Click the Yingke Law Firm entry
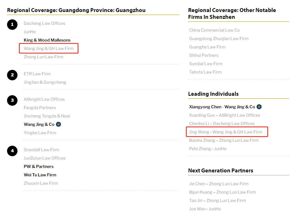This screenshot has height=214, width=293. pos(40,133)
